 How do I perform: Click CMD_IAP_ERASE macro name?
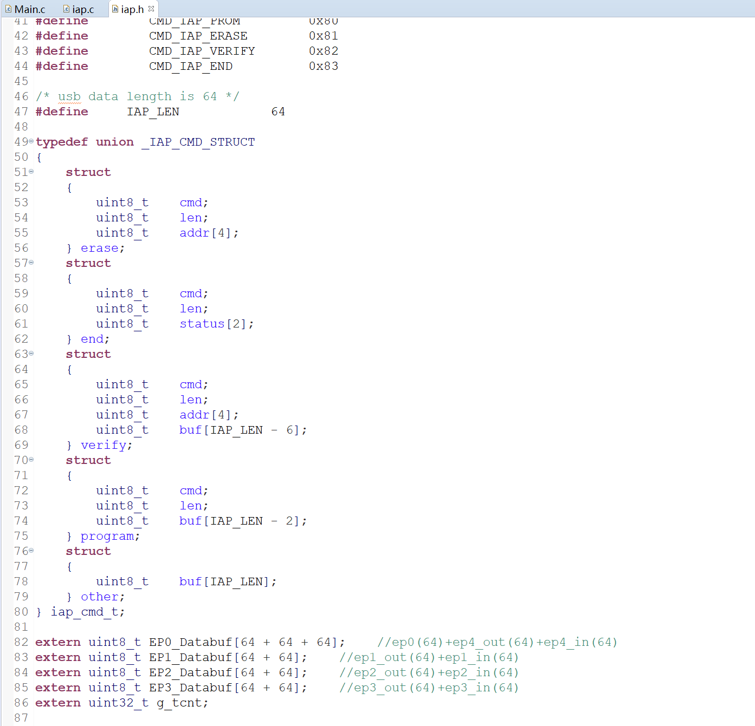pyautogui.click(x=198, y=36)
